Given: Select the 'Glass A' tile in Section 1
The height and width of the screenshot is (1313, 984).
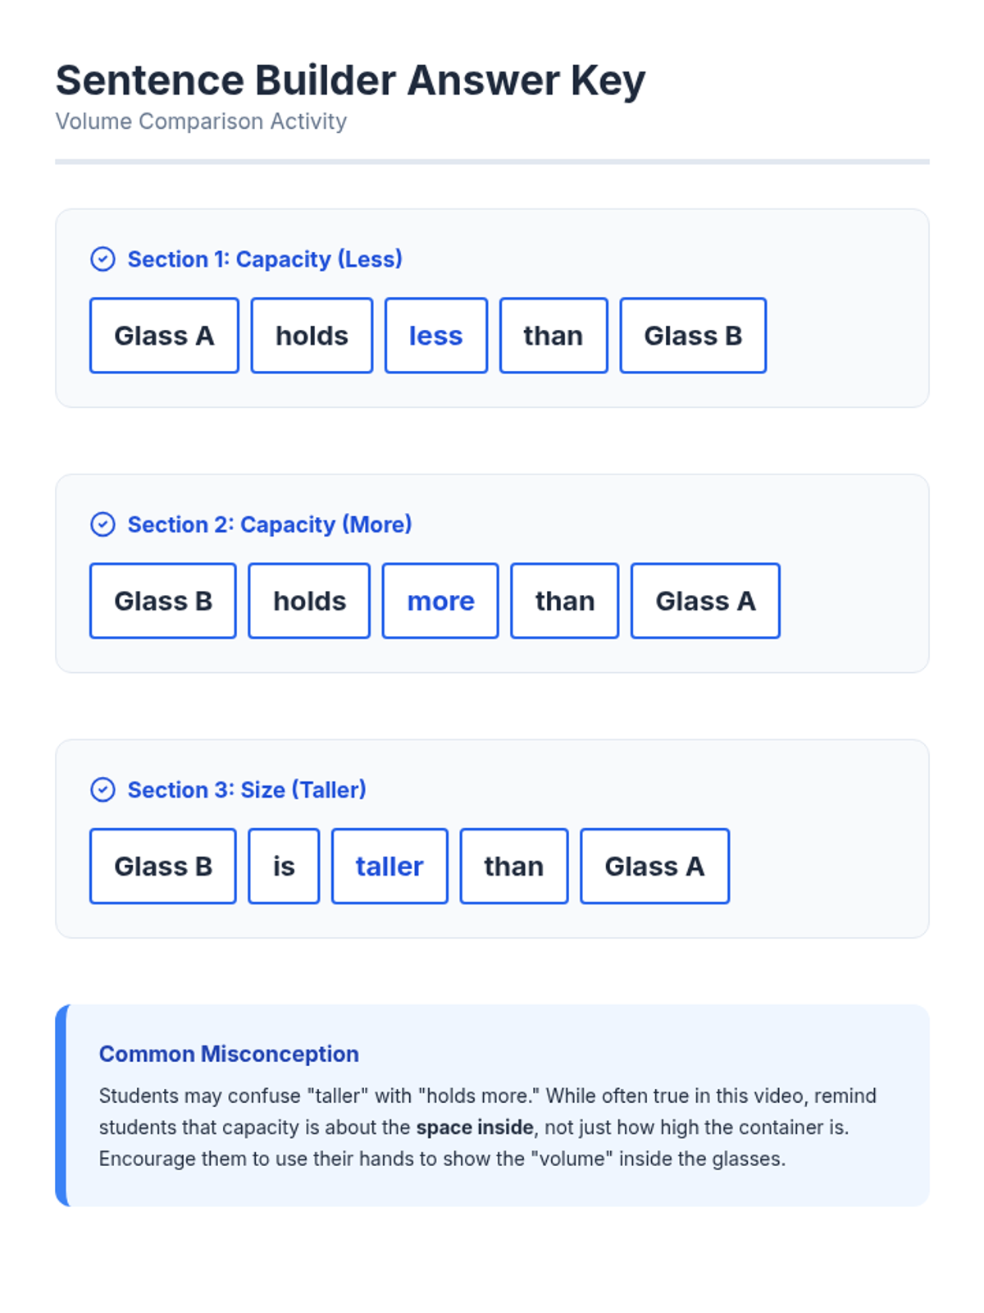Looking at the screenshot, I should [x=164, y=336].
